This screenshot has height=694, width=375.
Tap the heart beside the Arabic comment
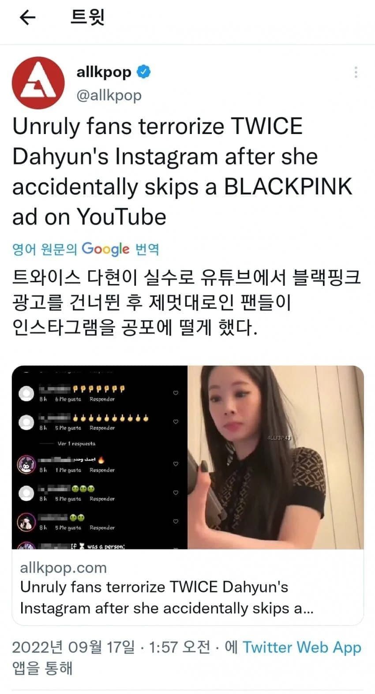176,464
